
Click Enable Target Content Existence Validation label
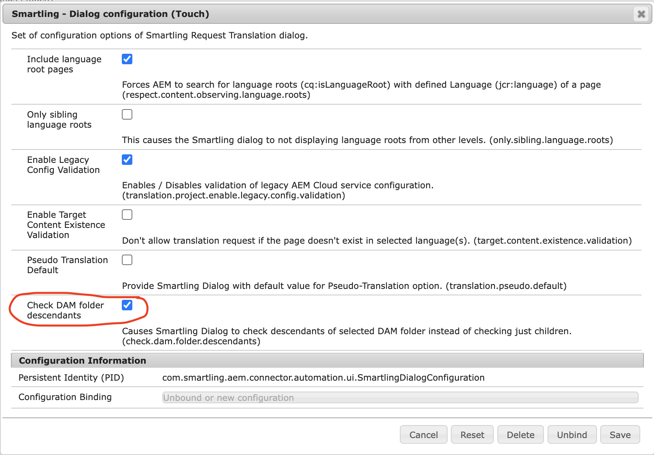coord(66,225)
